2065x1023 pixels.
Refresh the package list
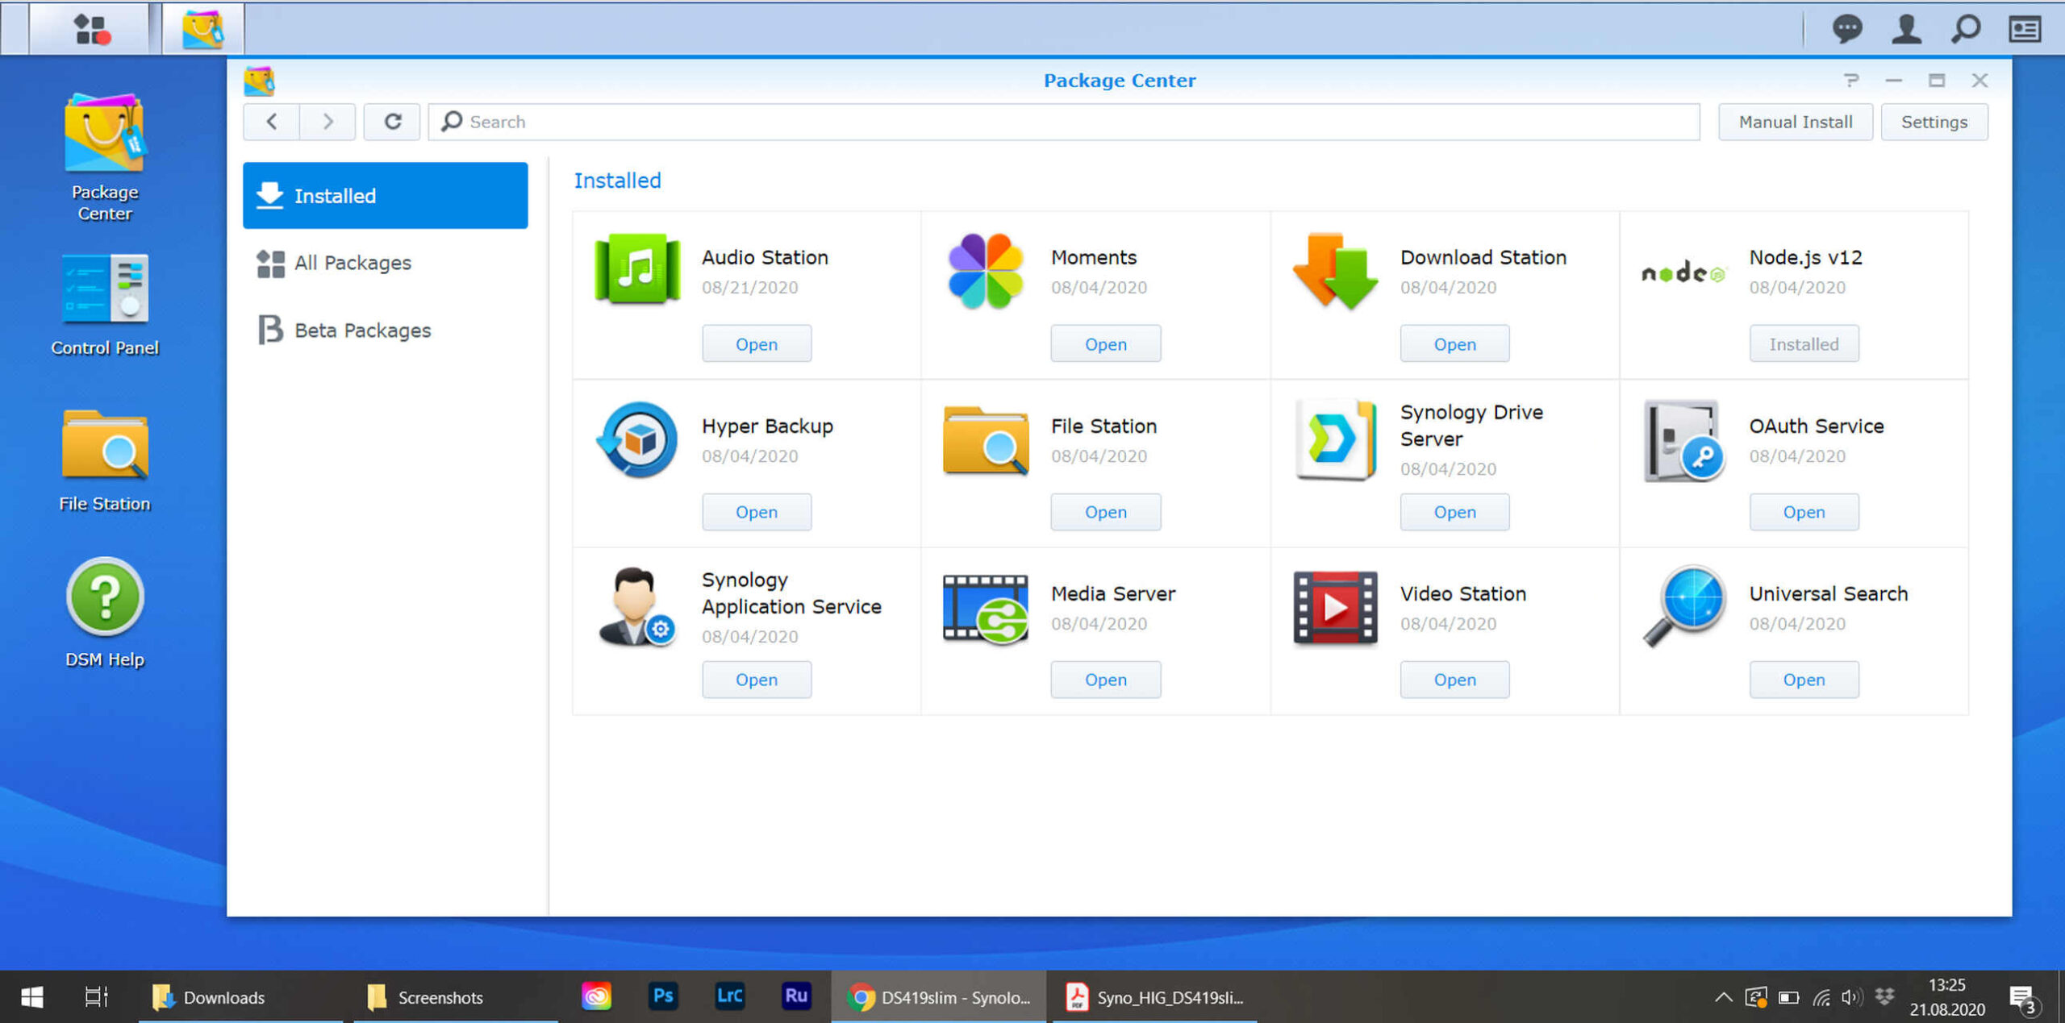[392, 122]
